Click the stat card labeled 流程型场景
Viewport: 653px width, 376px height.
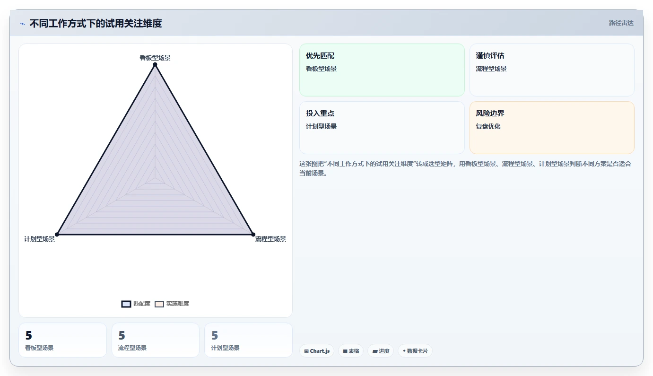pyautogui.click(x=156, y=340)
